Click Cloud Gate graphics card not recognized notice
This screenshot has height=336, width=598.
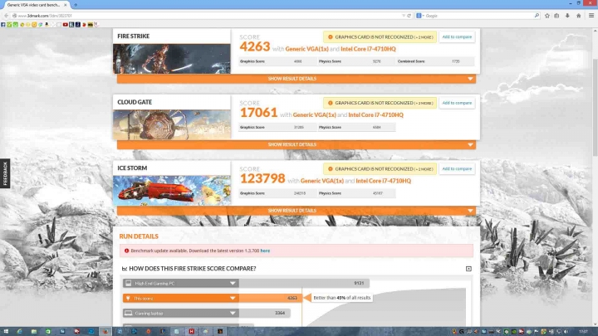pos(380,103)
